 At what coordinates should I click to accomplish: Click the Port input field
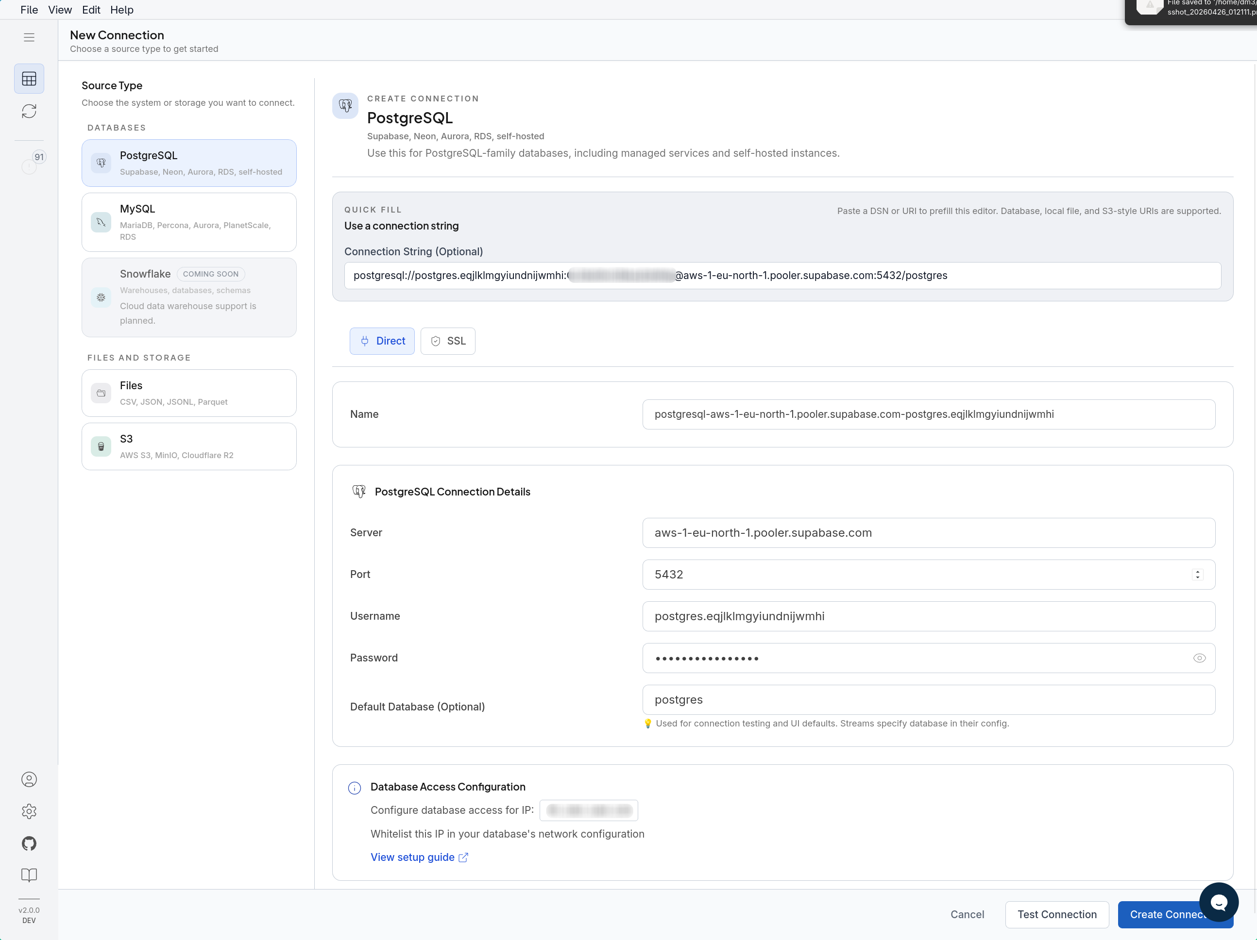[x=929, y=575]
